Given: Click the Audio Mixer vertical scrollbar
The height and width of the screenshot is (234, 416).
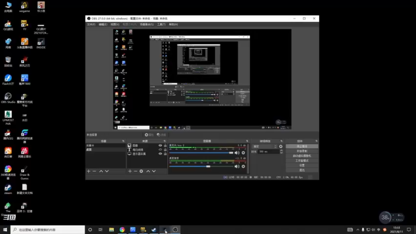Looking at the screenshot, I should (248, 159).
